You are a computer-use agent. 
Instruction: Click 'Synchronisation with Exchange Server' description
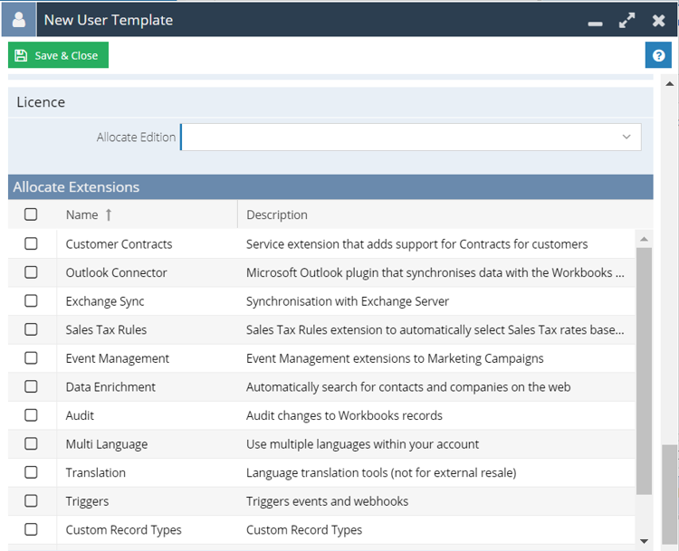coord(348,301)
